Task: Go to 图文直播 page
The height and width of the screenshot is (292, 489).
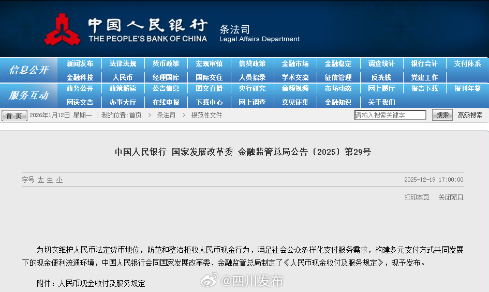Action: coord(209,89)
